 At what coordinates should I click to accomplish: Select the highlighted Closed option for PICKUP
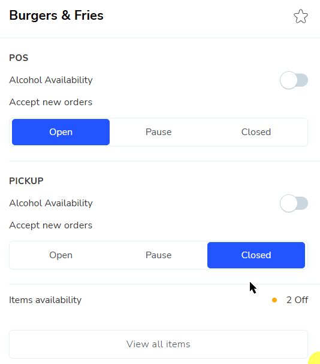tap(256, 255)
